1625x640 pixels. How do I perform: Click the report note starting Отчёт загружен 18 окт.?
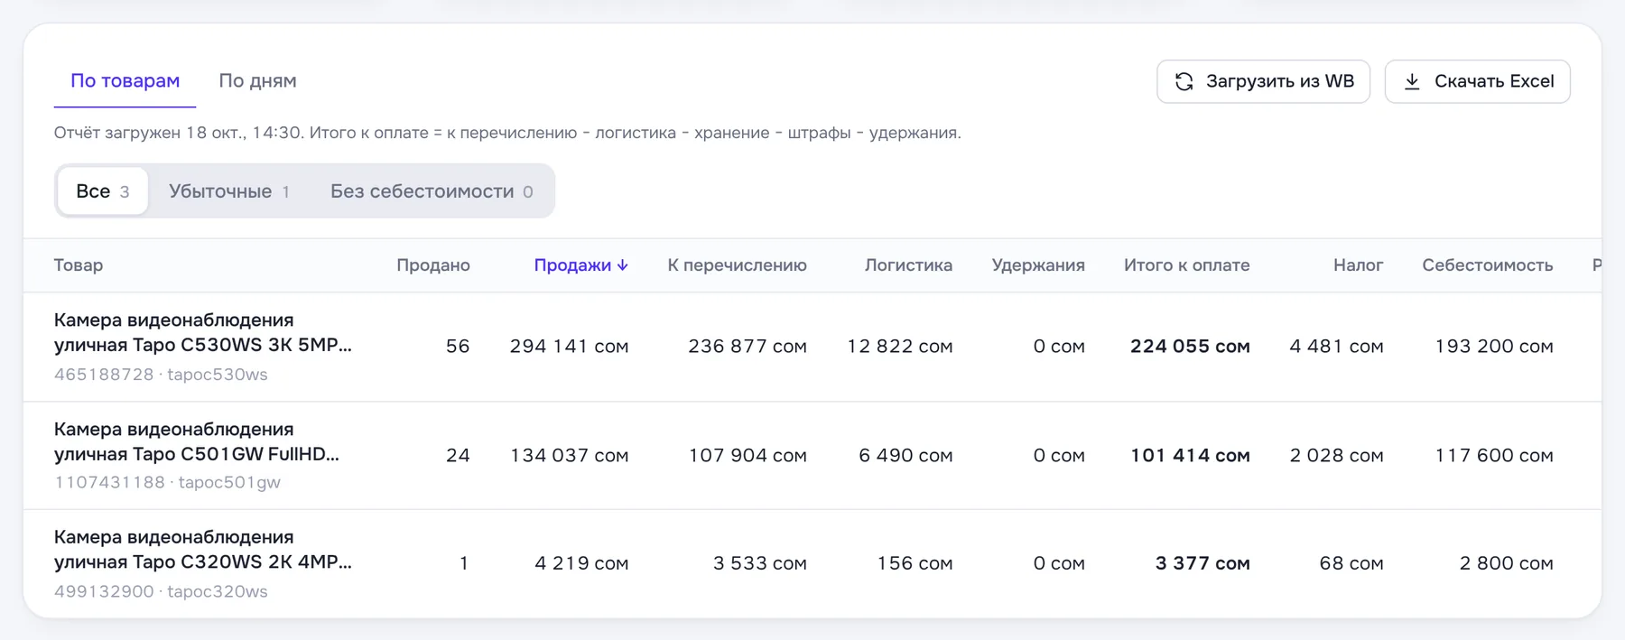pyautogui.click(x=507, y=133)
